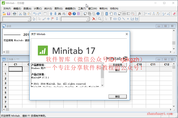Click the Open Project folder icon
This screenshot has height=118, width=178.
tap(4, 14)
